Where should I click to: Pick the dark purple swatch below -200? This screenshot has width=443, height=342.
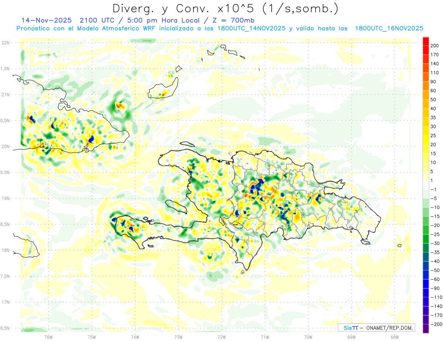tap(426, 328)
